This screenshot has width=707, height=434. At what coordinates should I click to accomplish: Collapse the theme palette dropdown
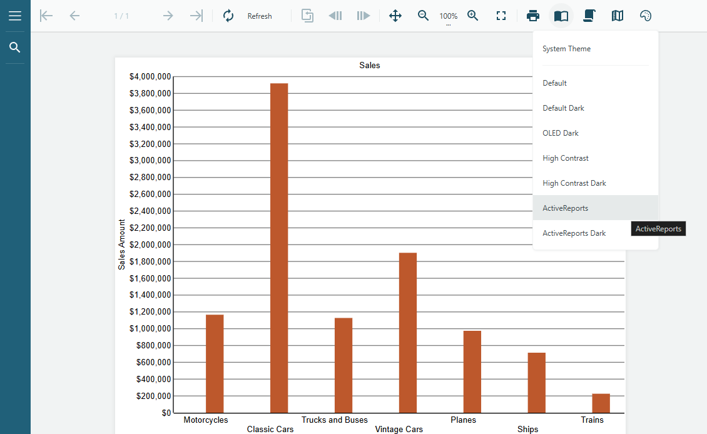(x=646, y=16)
